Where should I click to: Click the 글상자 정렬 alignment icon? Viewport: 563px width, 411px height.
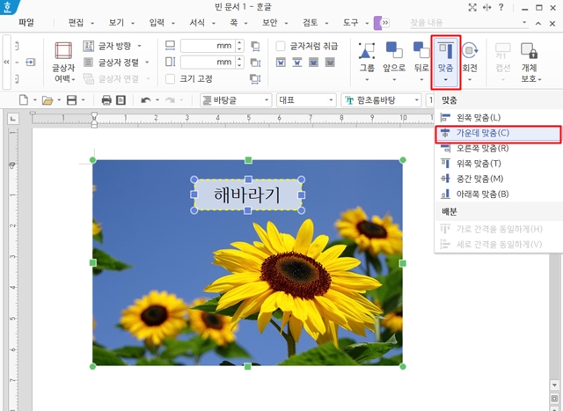click(88, 62)
